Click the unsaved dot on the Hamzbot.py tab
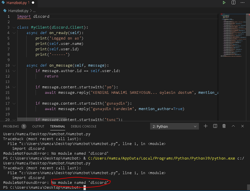The width and height of the screenshot is (250, 191). 33,3
